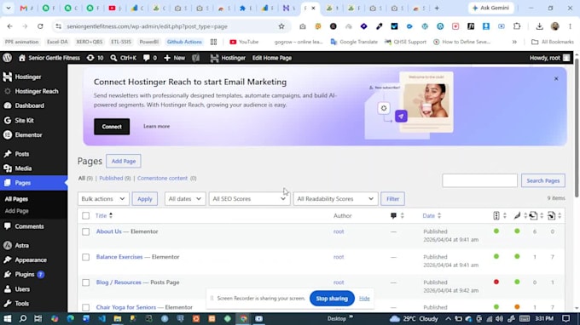
Task: Bookmark this page with the star icon
Action: pyautogui.click(x=281, y=26)
